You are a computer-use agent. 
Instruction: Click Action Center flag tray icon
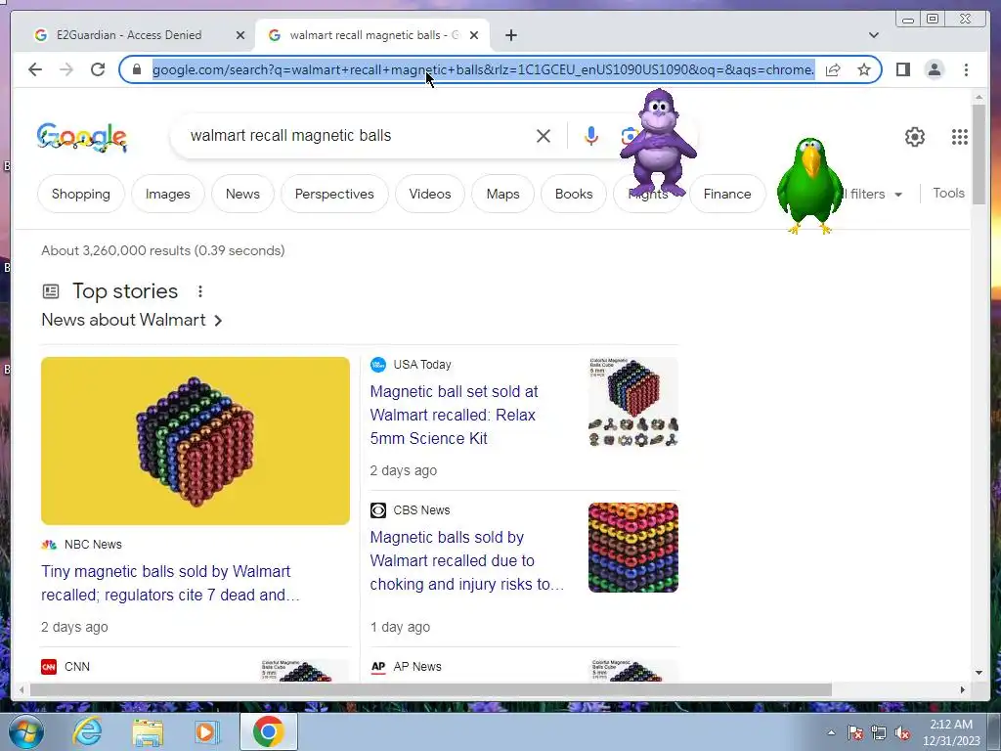click(x=855, y=733)
